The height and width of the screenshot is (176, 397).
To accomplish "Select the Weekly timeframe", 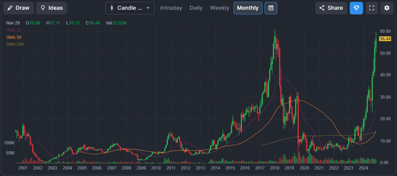I will coord(219,8).
